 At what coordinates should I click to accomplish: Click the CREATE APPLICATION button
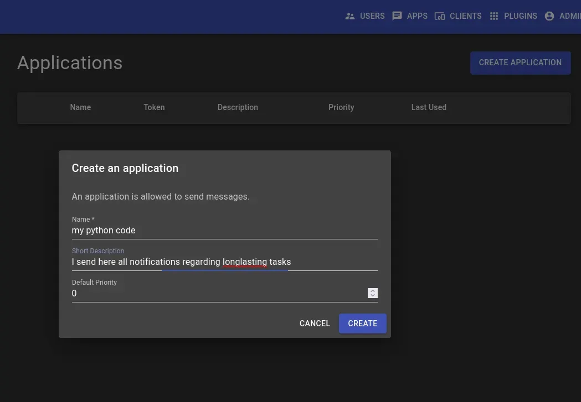click(x=520, y=63)
